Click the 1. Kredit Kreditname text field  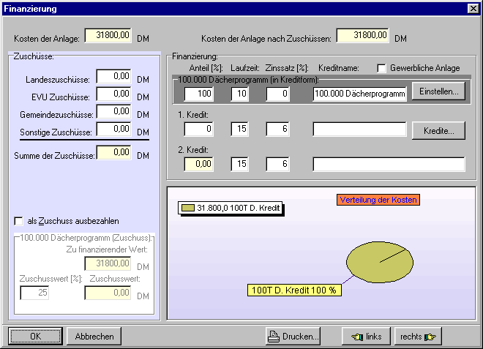359,130
